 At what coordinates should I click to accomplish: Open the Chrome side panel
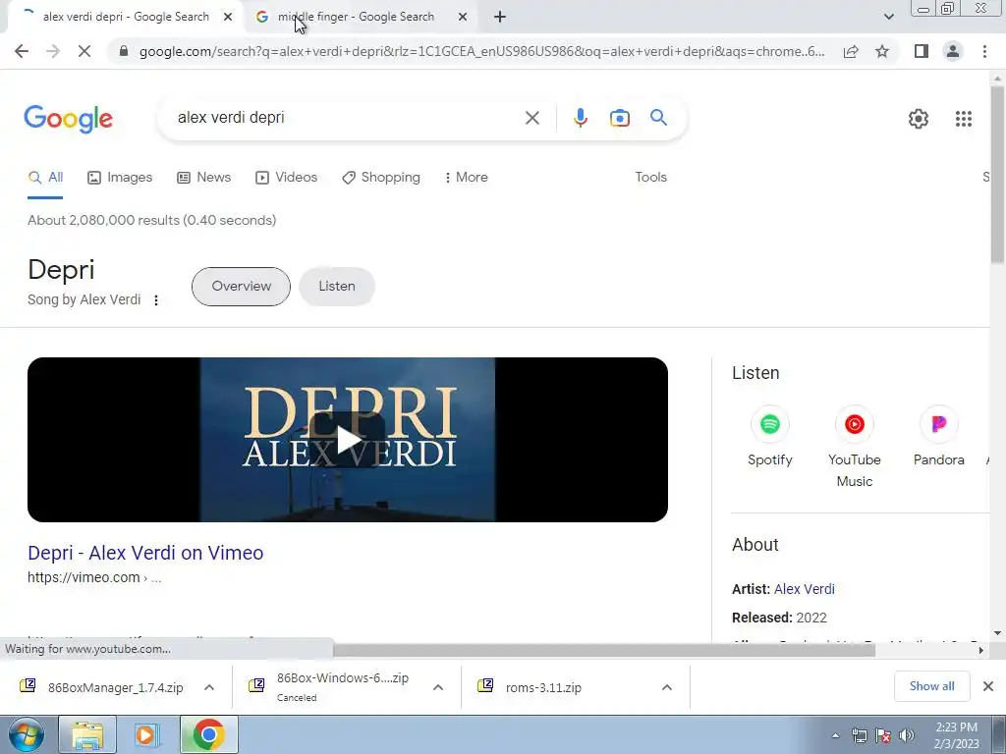[x=922, y=51]
